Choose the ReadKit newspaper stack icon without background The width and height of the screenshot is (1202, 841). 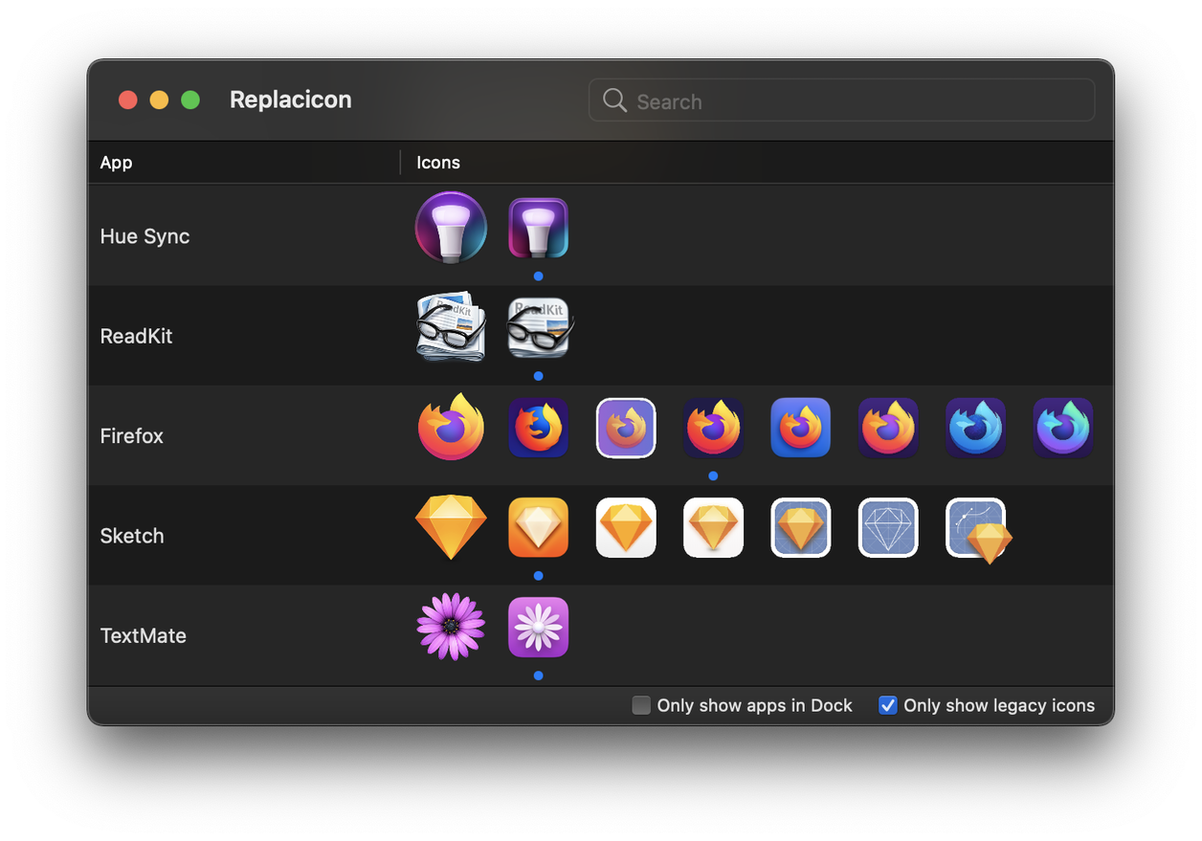coord(451,327)
